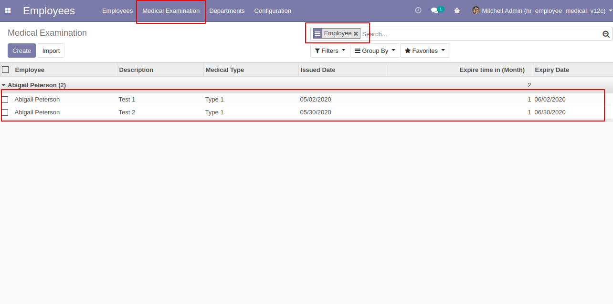The image size is (613, 304).
Task: Open the Departments menu
Action: coord(227,10)
